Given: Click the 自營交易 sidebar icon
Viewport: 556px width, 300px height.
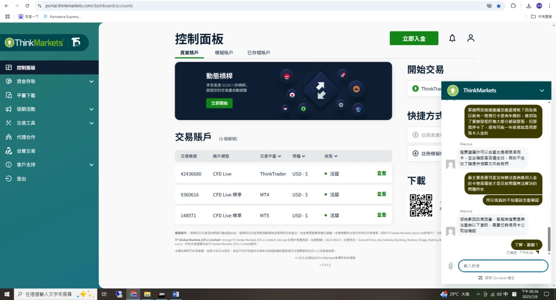Looking at the screenshot, I should [x=9, y=151].
